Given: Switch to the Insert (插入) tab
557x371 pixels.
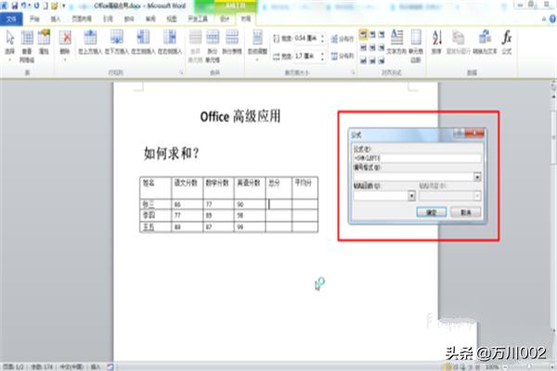Looking at the screenshot, I should (56, 19).
